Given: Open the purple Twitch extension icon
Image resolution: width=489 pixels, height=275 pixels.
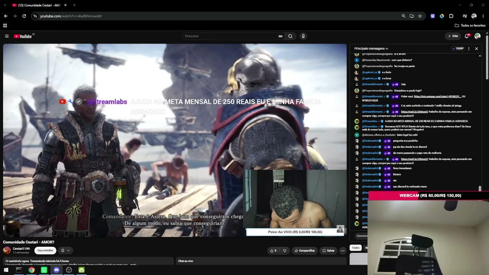Looking at the screenshot, I should [x=432, y=16].
